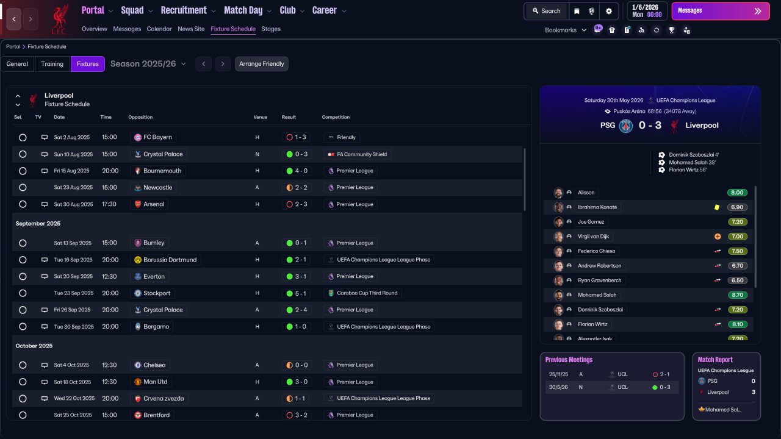Select the Stockport fixture radio button
This screenshot has height=439, width=781.
(x=23, y=293)
